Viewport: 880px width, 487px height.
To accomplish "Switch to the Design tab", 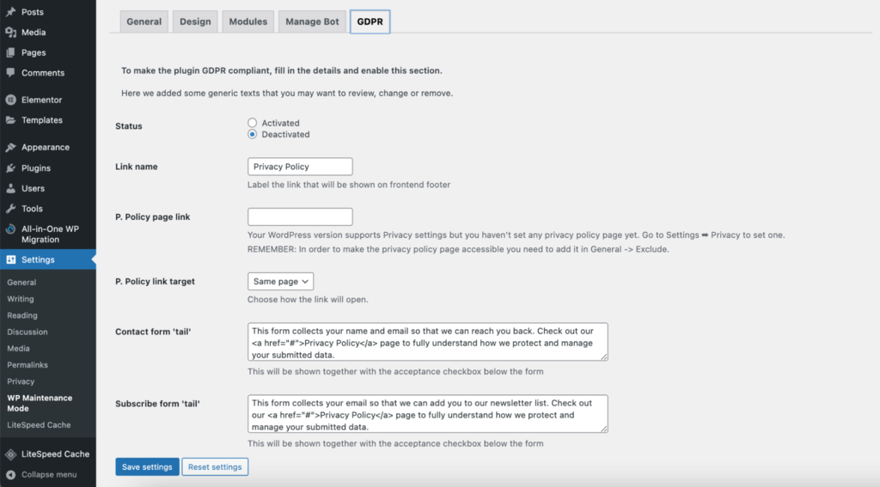I will tap(195, 21).
